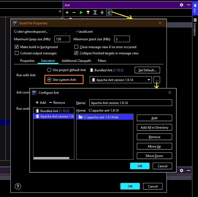Open the custom Ant version dropdown
198x197 pixels.
pyautogui.click(x=121, y=80)
